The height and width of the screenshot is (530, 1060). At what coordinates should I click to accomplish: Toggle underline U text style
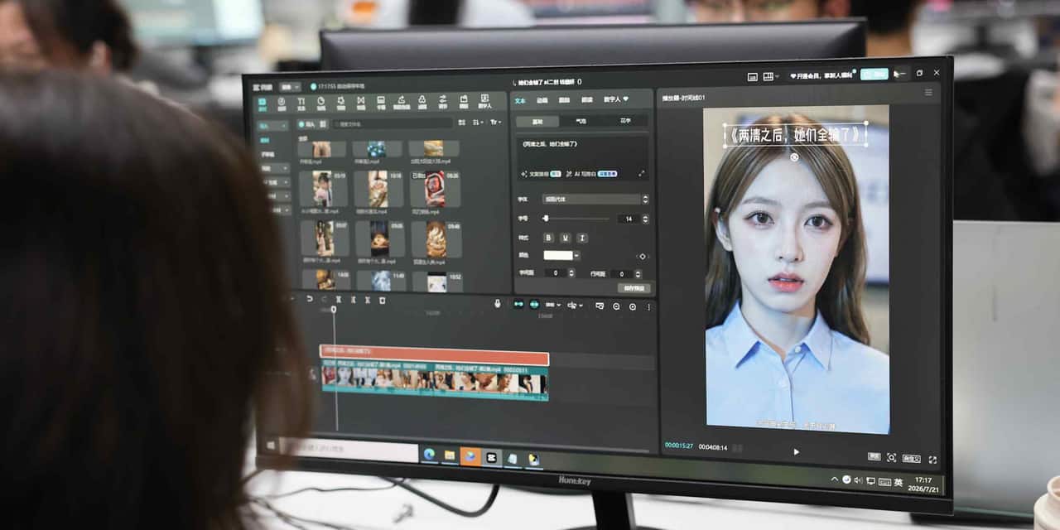[x=565, y=238]
